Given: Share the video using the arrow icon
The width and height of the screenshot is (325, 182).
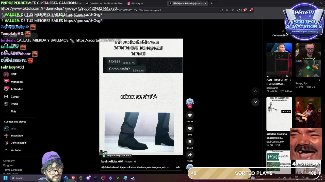Looking at the screenshot, I should click(x=190, y=155).
